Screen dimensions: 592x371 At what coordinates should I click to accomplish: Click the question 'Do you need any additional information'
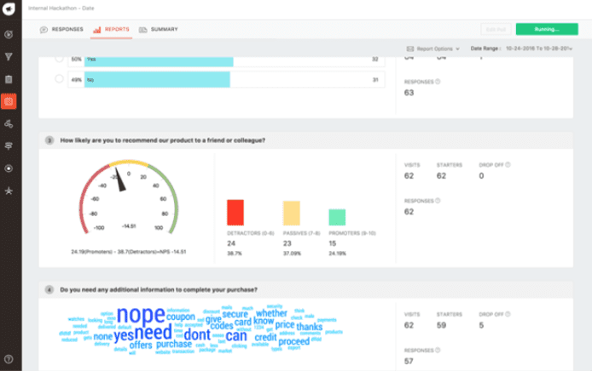coord(159,289)
